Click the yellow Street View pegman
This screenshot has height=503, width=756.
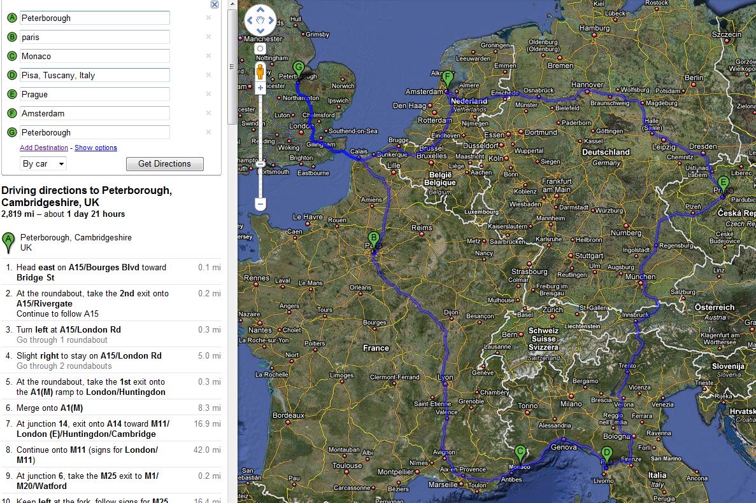[260, 71]
